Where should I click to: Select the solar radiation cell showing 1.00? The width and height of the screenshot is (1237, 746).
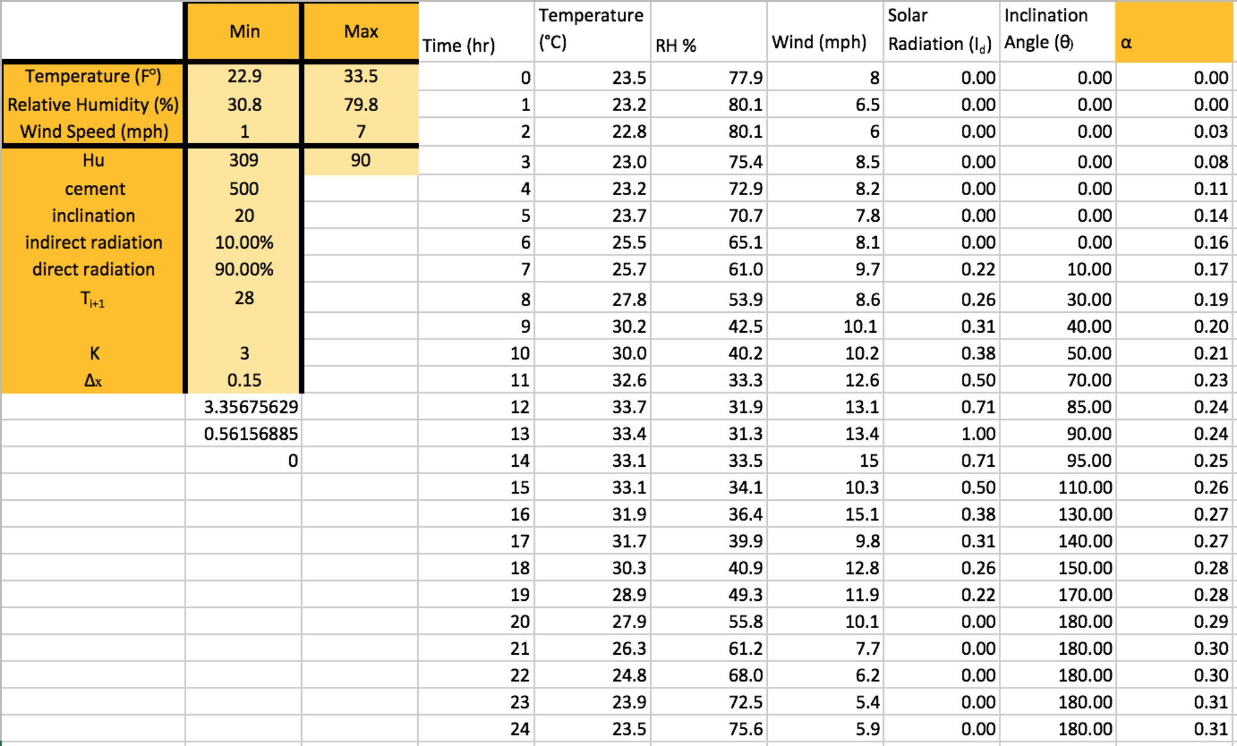(x=941, y=434)
